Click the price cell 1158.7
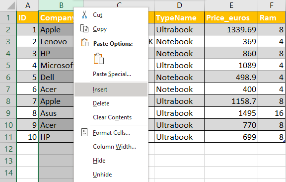 click(231, 101)
